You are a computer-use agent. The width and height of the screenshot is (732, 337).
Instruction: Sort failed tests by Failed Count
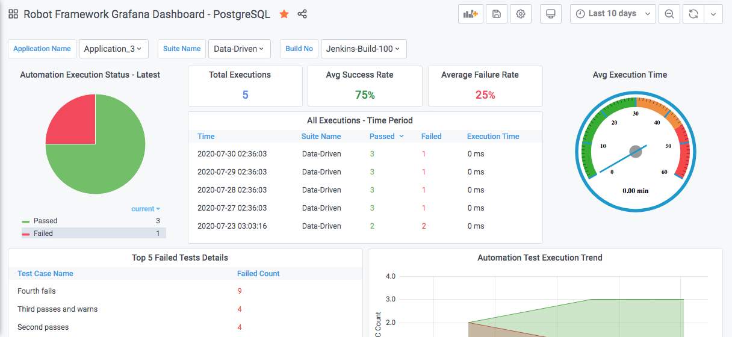258,274
